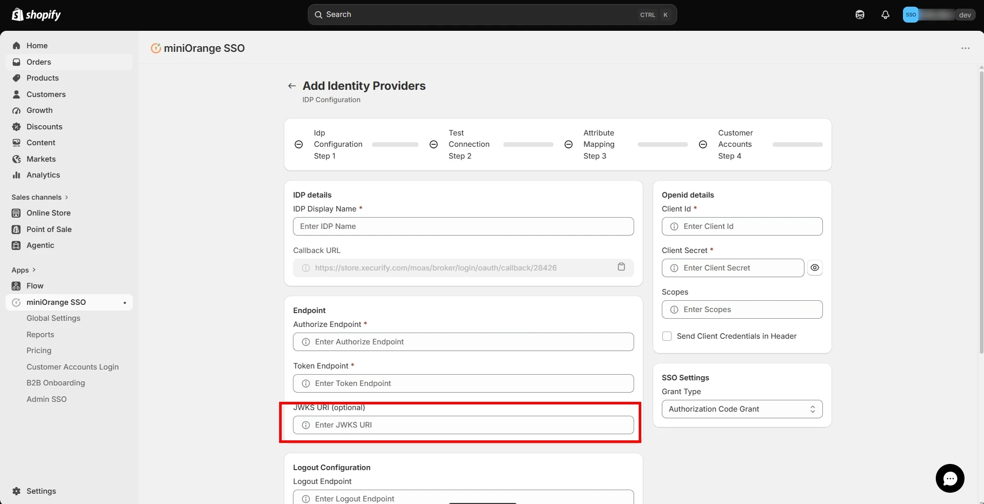This screenshot has height=504, width=984.
Task: Open Reports submenu item
Action: tap(40, 335)
